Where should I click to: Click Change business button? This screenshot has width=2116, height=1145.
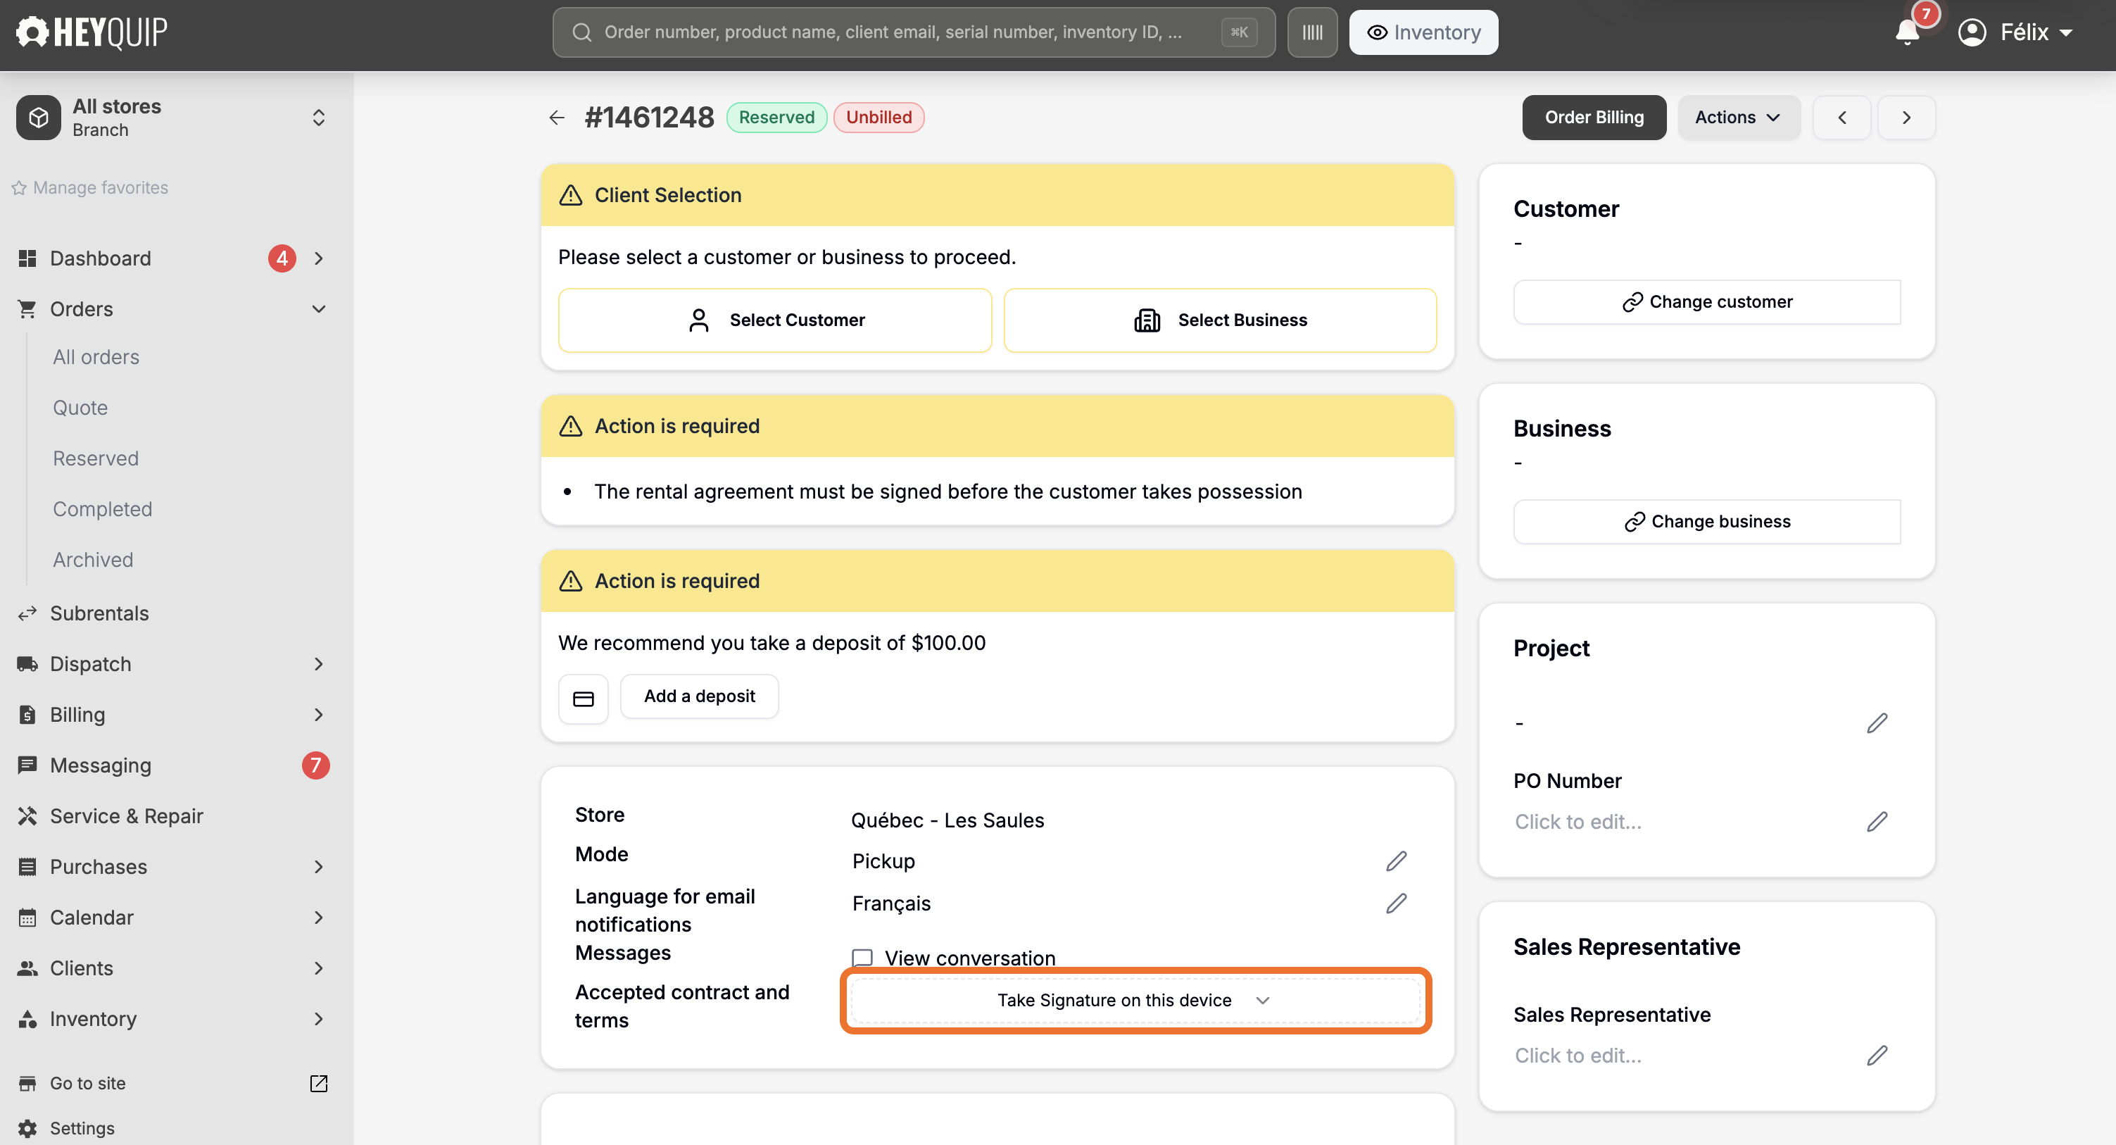tap(1707, 521)
